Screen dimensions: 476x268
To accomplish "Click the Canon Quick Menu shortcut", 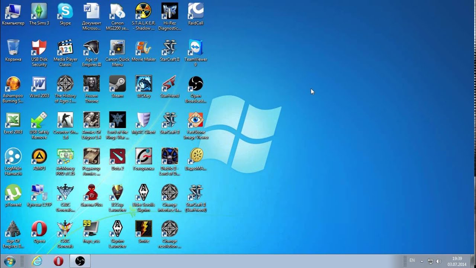I will click(x=118, y=54).
